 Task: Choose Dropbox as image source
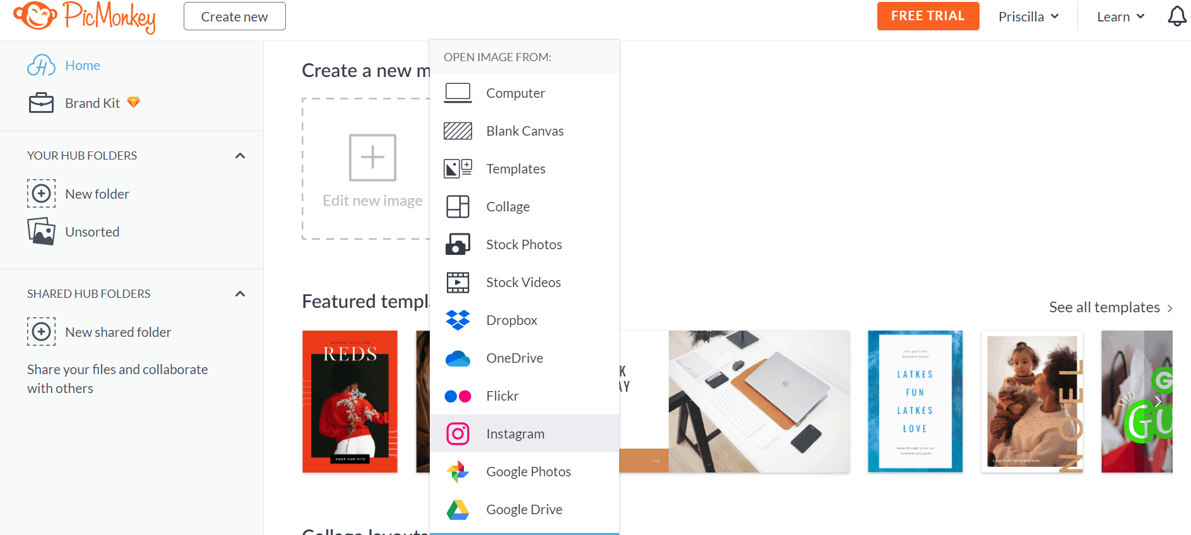pos(524,320)
